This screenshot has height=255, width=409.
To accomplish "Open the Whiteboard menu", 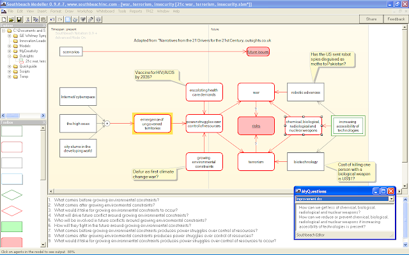I will coord(105,11).
